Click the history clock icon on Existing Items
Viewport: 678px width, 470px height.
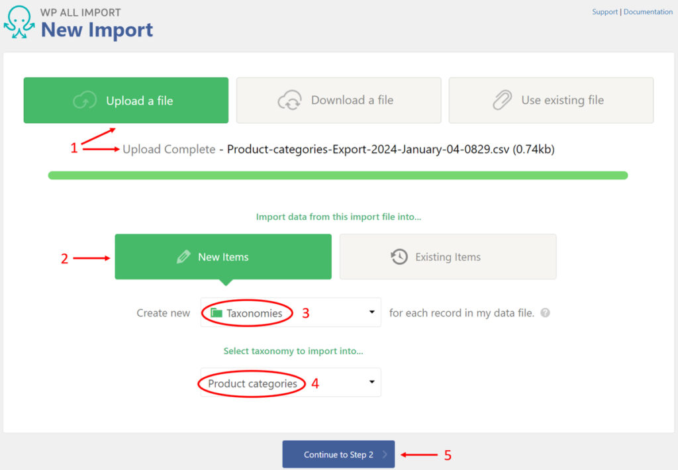point(399,257)
